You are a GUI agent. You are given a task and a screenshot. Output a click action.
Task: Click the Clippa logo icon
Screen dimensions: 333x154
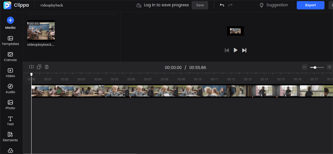click(7, 5)
